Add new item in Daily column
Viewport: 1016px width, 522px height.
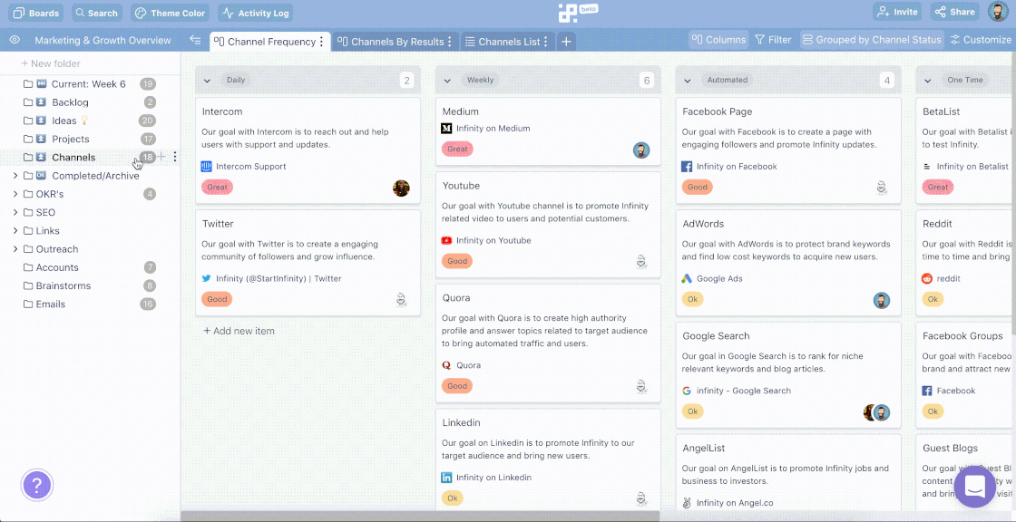(x=239, y=331)
